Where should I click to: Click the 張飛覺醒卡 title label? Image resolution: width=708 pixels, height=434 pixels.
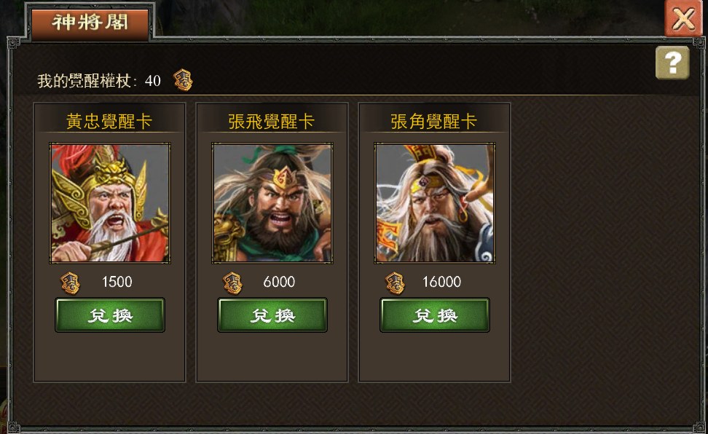[272, 121]
